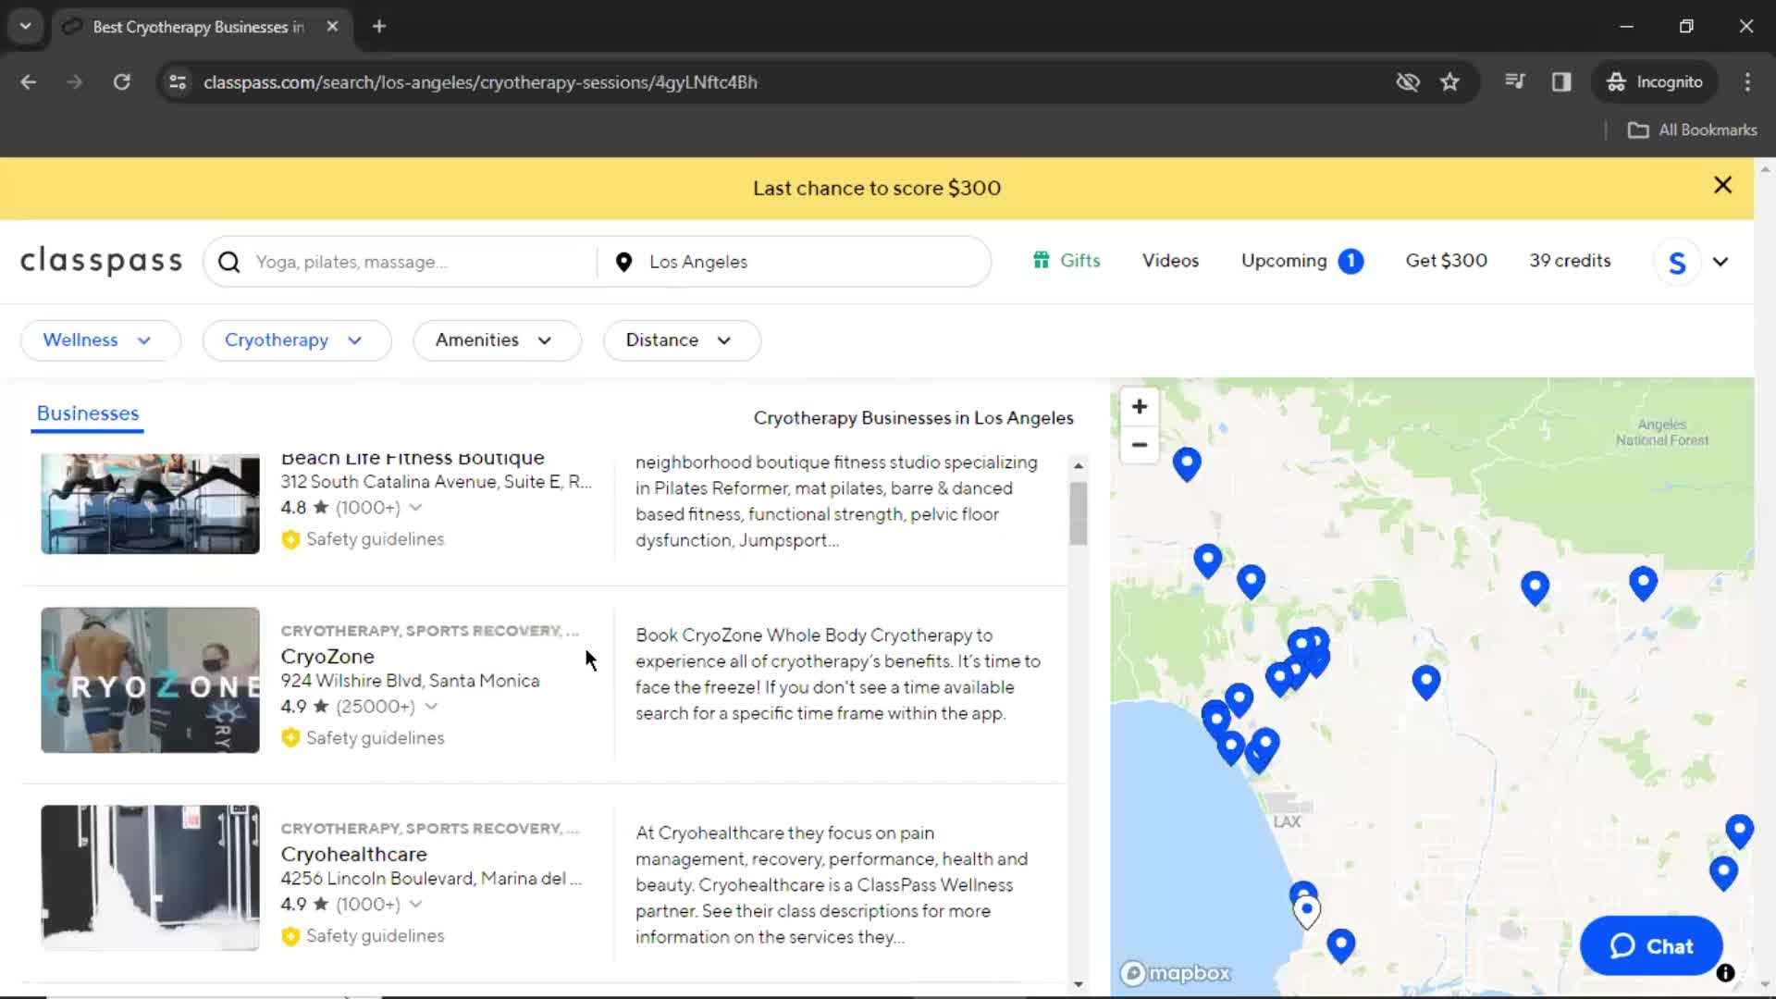The height and width of the screenshot is (999, 1776).
Task: Expand CryoZone rating breakdown chevron
Action: tap(431, 707)
